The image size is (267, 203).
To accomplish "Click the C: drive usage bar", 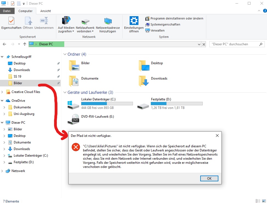I will pyautogui.click(x=107, y=103).
